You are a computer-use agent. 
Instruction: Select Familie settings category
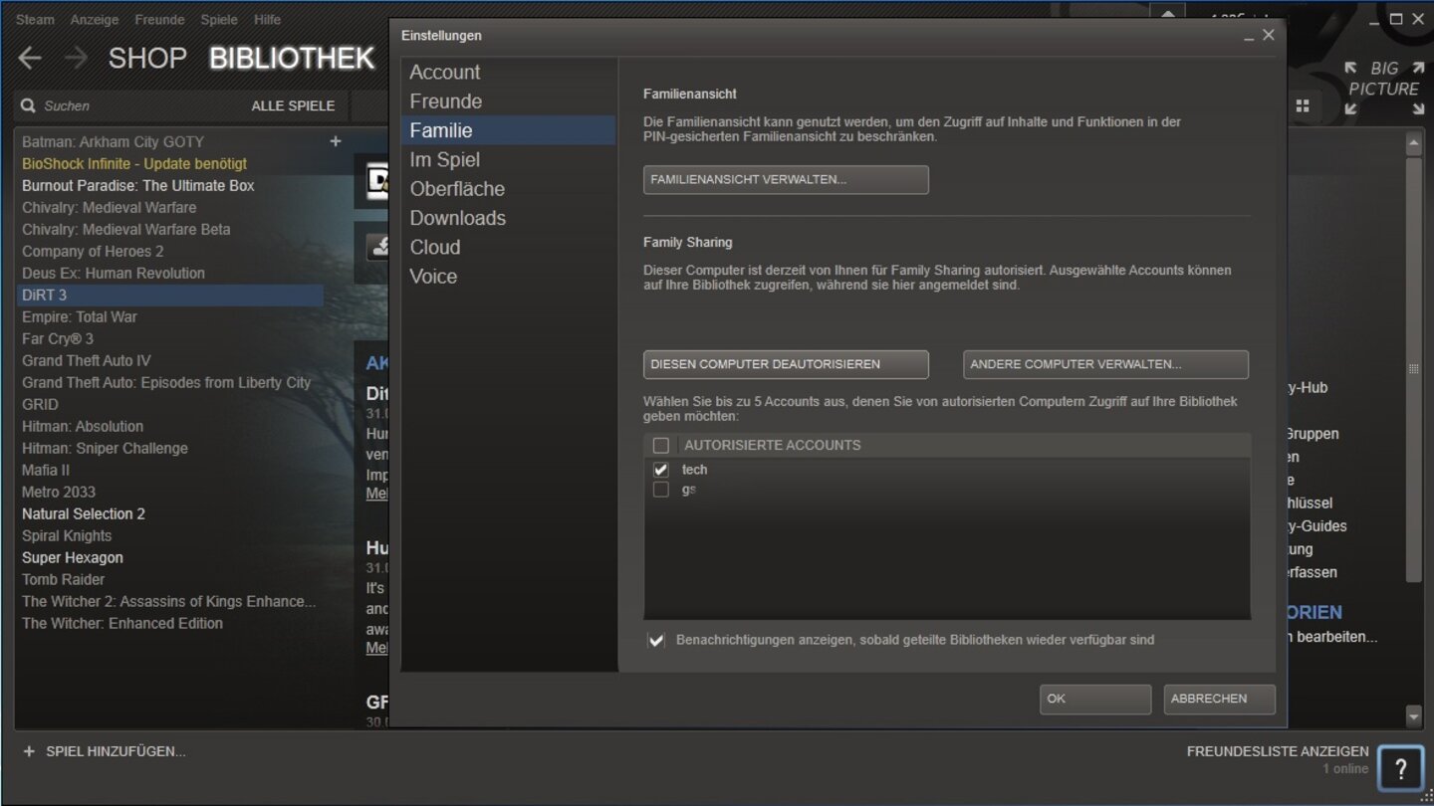click(508, 130)
